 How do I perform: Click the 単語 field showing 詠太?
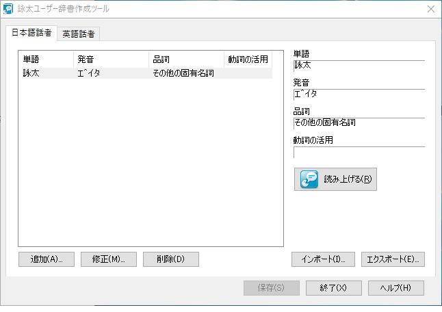pyautogui.click(x=359, y=66)
